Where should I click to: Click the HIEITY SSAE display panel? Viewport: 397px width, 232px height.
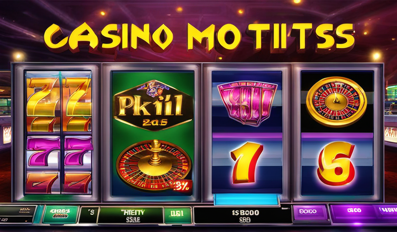pos(130,215)
